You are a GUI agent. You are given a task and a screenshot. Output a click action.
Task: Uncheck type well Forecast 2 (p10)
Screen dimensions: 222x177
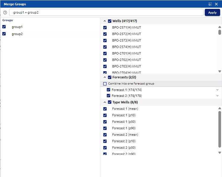[105, 141]
